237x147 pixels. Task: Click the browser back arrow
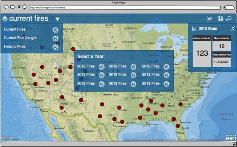6,7
